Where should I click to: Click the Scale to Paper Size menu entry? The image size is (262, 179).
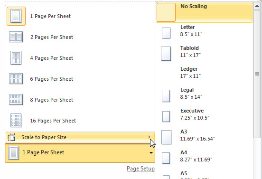point(80,137)
